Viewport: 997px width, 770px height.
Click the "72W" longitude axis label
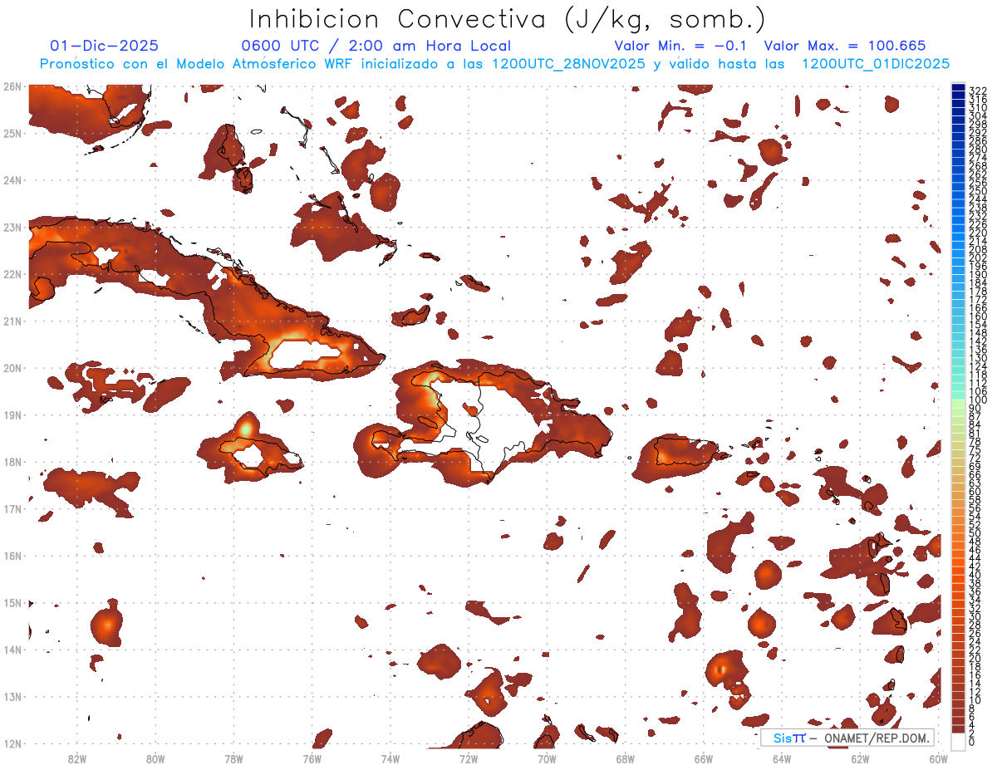(469, 758)
